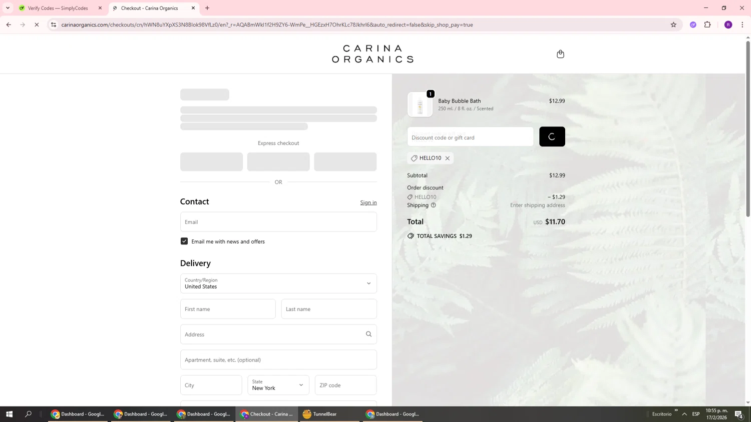Viewport: 751px width, 422px height.
Task: Click the Baby Bubble Bath product thumbnail
Action: (x=420, y=104)
